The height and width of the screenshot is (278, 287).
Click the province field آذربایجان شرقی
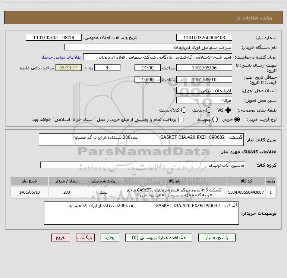(x=204, y=90)
